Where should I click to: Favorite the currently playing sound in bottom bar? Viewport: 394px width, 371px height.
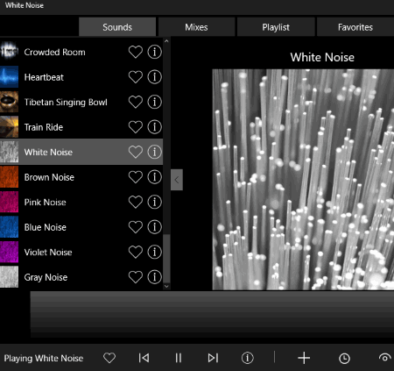[109, 358]
